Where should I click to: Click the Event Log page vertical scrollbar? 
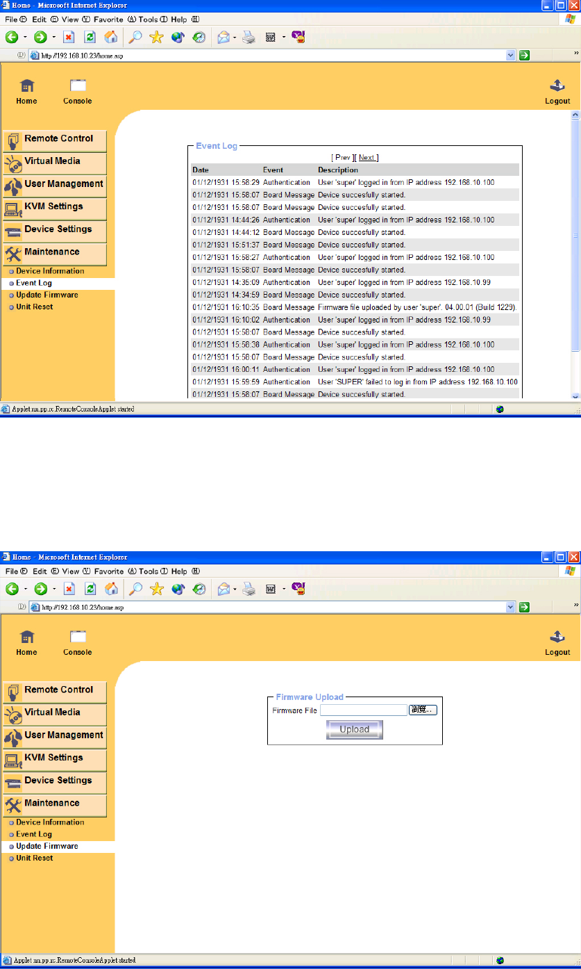pyautogui.click(x=575, y=255)
